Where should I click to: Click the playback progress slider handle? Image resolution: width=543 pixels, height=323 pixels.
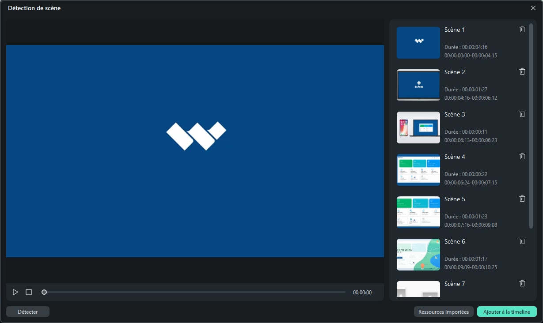(x=44, y=292)
